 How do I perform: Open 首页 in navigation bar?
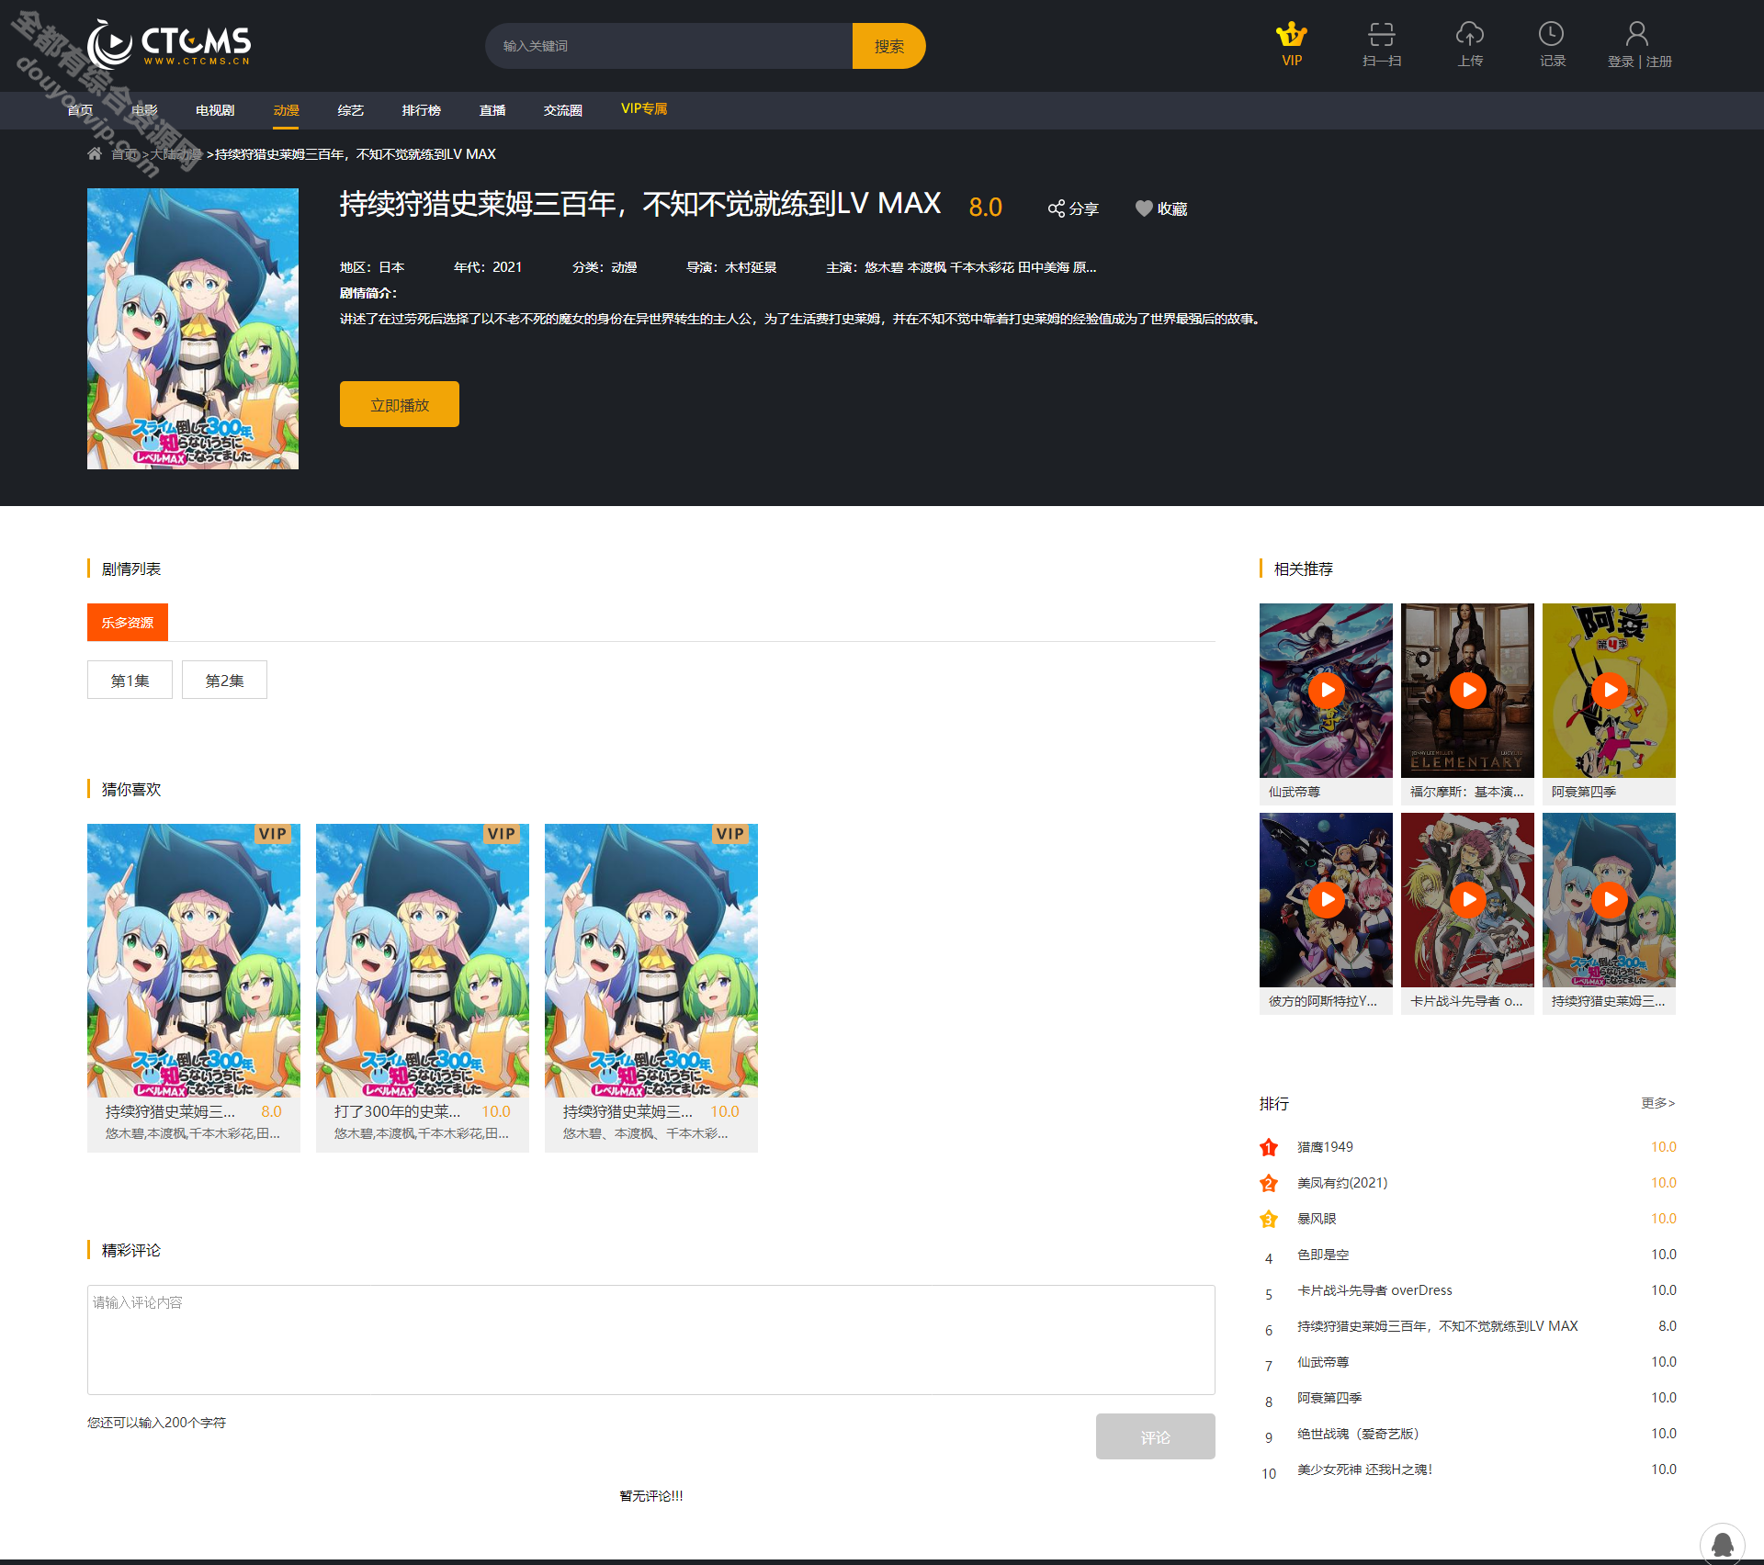tap(80, 110)
